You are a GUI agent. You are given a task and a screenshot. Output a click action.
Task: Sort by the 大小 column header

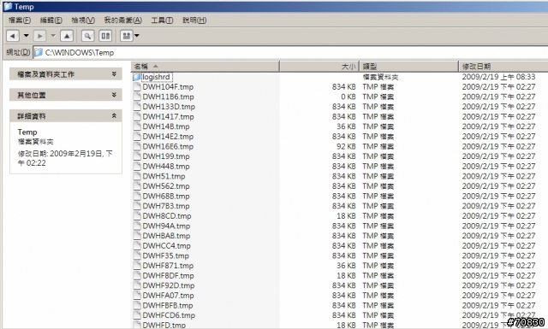[x=319, y=67]
